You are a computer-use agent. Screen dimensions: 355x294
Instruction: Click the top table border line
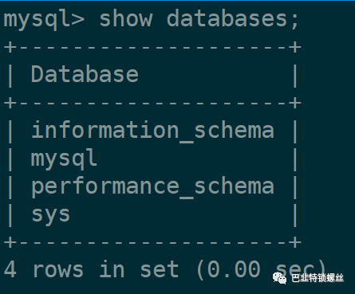(152, 48)
